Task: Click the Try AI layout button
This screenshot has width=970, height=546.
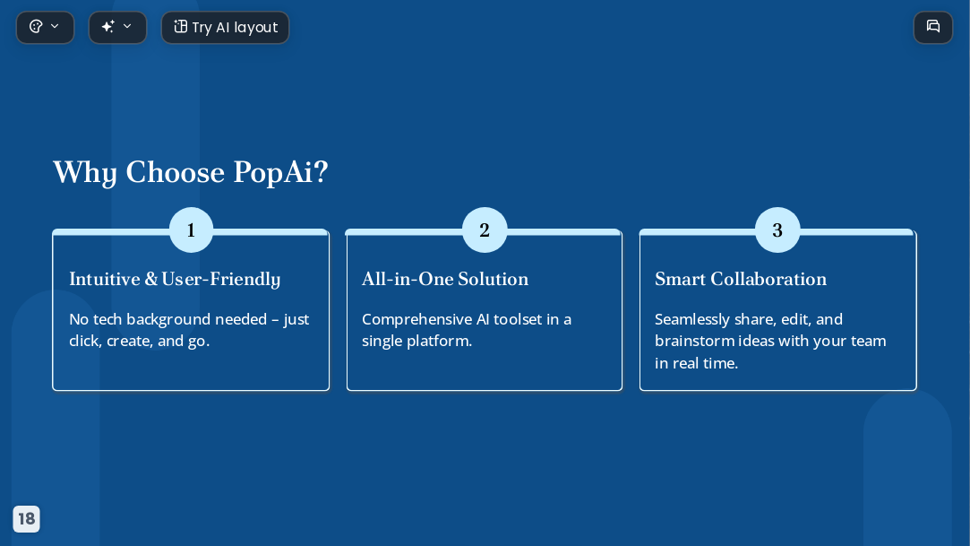Action: [225, 27]
